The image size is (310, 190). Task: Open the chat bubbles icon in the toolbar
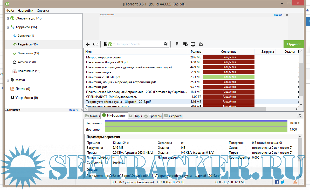185,44
